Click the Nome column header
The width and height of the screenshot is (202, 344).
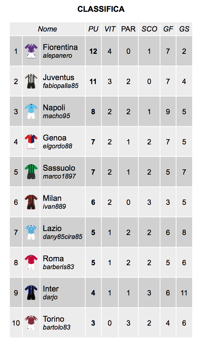[x=47, y=29]
